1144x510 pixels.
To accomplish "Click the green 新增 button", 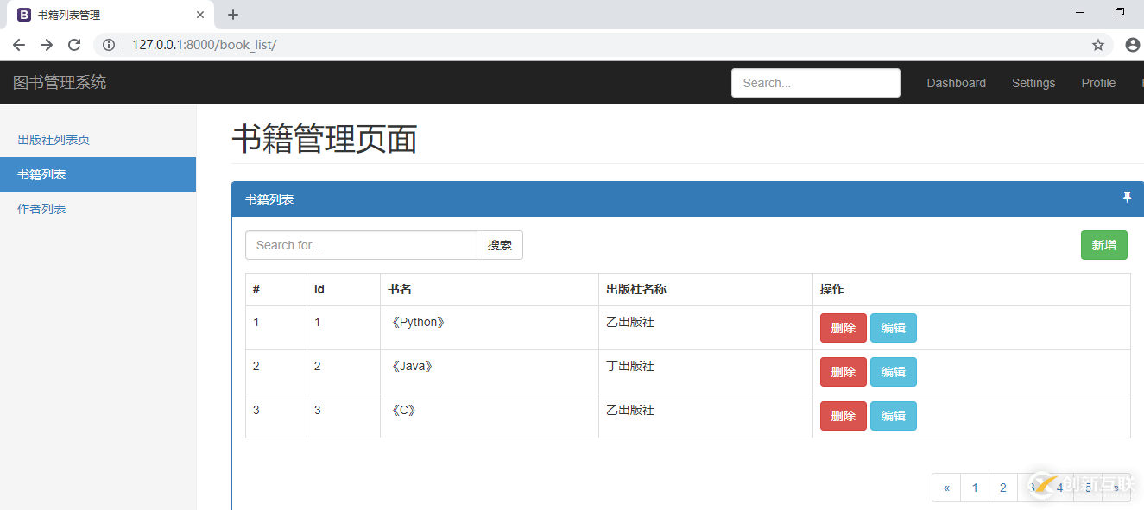I will 1103,245.
